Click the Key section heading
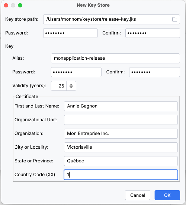186x205 pixels. (9, 46)
